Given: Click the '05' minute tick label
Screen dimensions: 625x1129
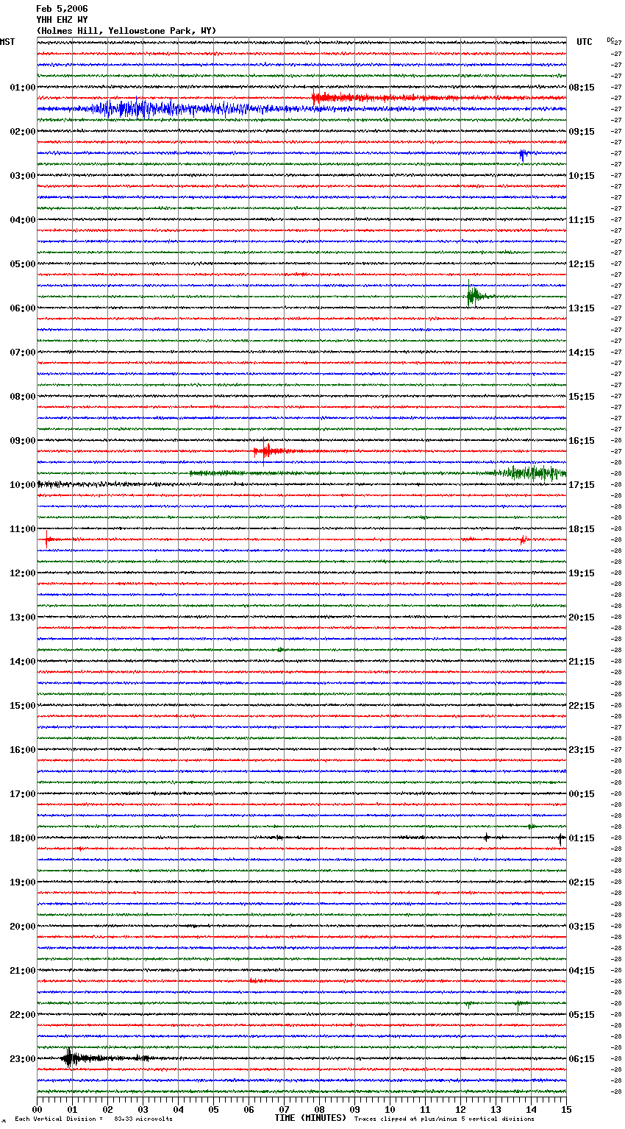Looking at the screenshot, I should click(213, 1109).
